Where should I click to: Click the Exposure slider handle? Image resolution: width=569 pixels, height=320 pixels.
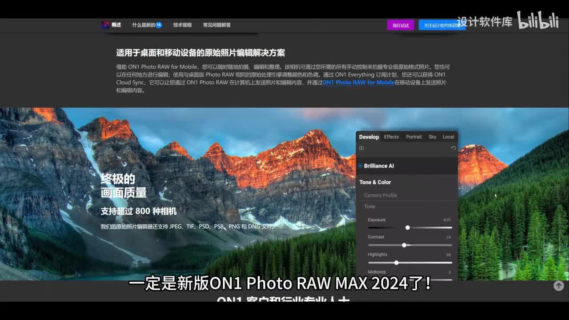(408, 228)
